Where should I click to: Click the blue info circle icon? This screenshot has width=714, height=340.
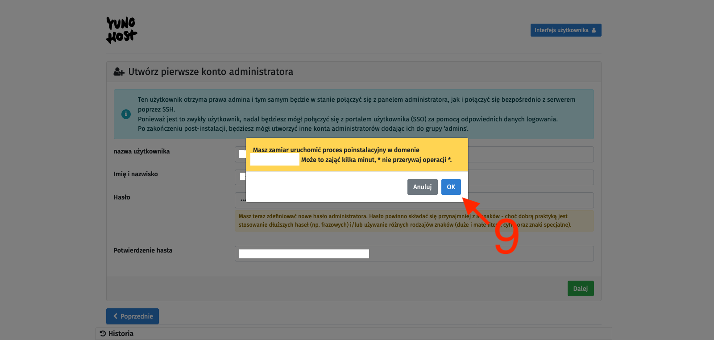point(126,114)
